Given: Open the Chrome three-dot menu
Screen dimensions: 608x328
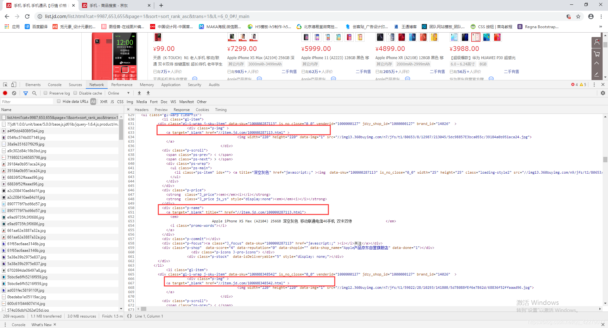Looking at the screenshot, I should 601,16.
